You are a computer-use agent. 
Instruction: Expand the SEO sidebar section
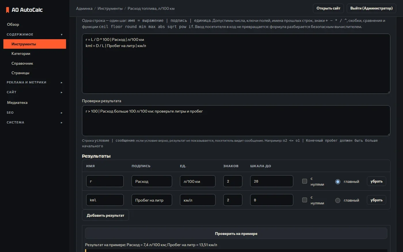[35, 113]
